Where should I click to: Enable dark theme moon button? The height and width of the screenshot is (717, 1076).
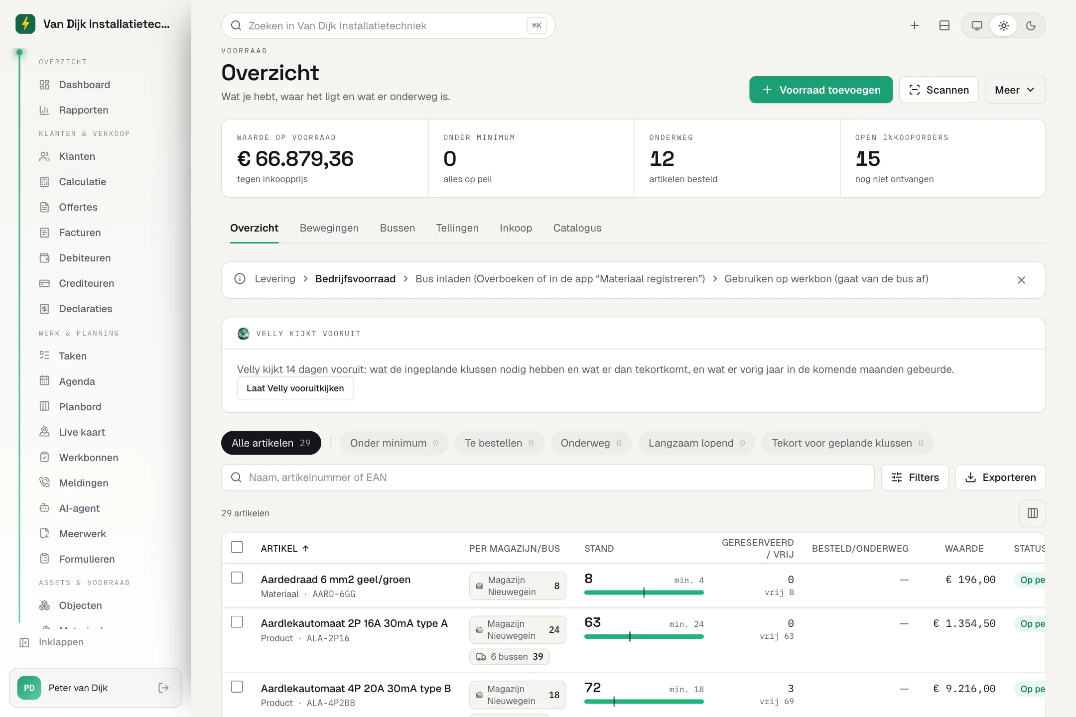[1031, 25]
